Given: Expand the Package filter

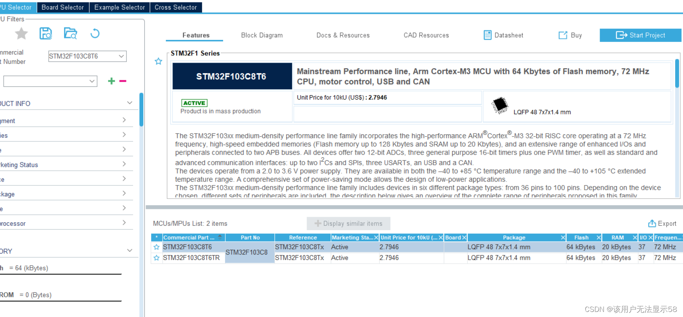Looking at the screenshot, I should pos(124,193).
